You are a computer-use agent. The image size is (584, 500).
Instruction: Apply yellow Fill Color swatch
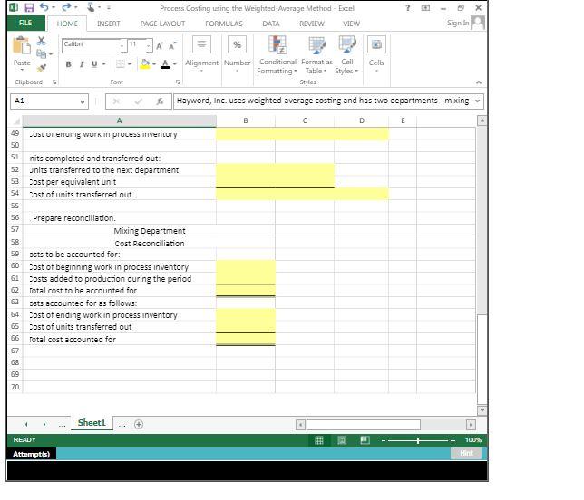tap(145, 64)
